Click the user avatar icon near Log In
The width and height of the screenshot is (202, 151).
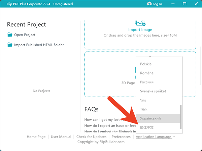[x=149, y=4]
